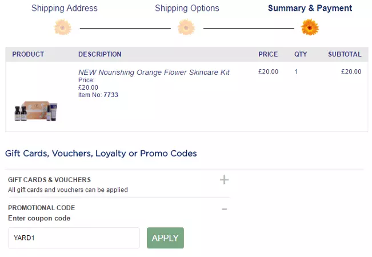The image size is (372, 257).
Task: Click the Summary & Payment flower icon
Action: [x=310, y=27]
